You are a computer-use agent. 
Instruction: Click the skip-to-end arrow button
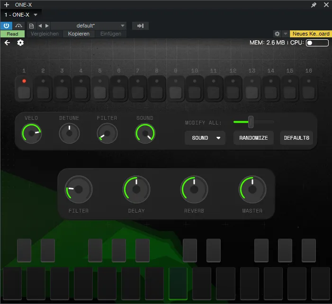pyautogui.click(x=140, y=26)
